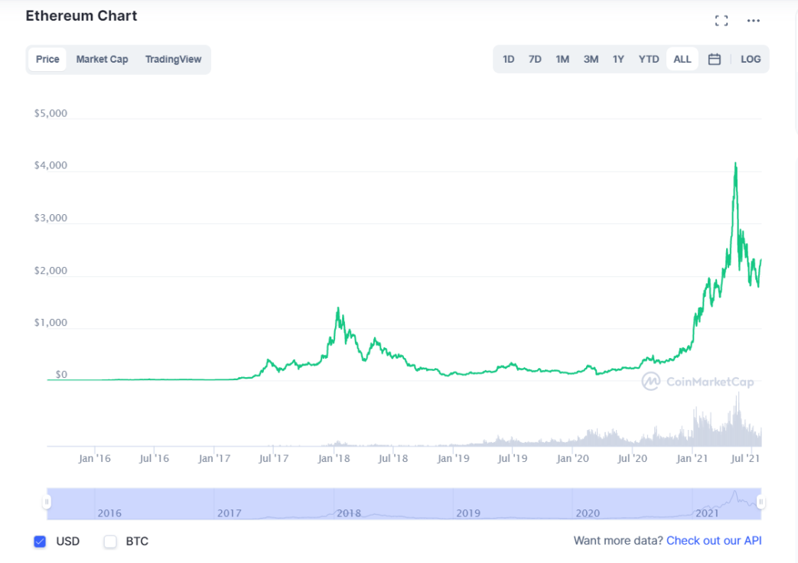Image resolution: width=798 pixels, height=563 pixels.
Task: Open the calendar date range picker
Action: coord(715,59)
